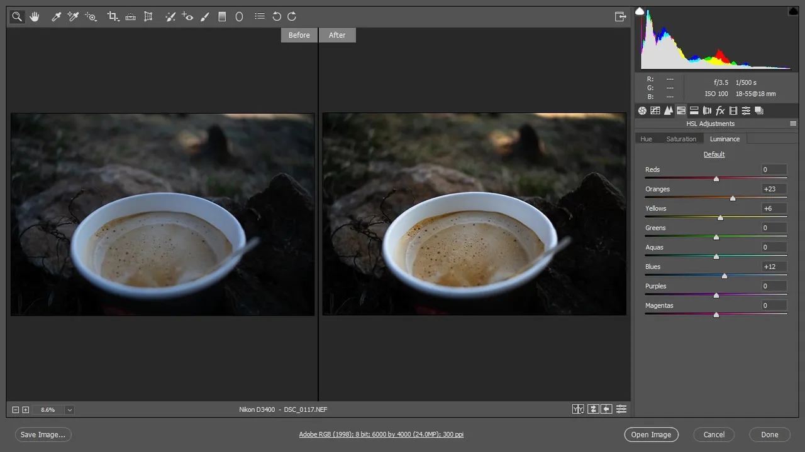Adjust the Oranges luminance slider

point(733,198)
